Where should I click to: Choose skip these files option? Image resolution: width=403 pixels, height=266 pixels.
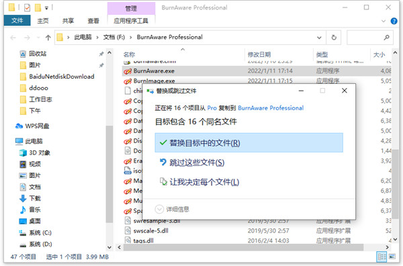[x=192, y=163]
